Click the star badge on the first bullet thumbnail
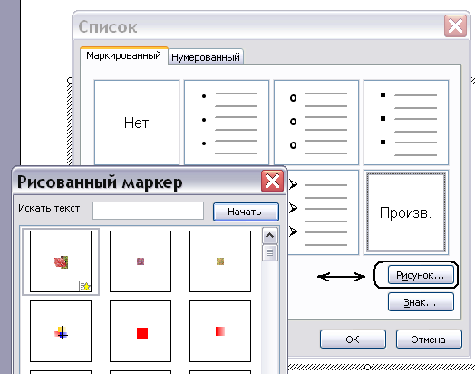The width and height of the screenshot is (475, 374). [x=85, y=286]
